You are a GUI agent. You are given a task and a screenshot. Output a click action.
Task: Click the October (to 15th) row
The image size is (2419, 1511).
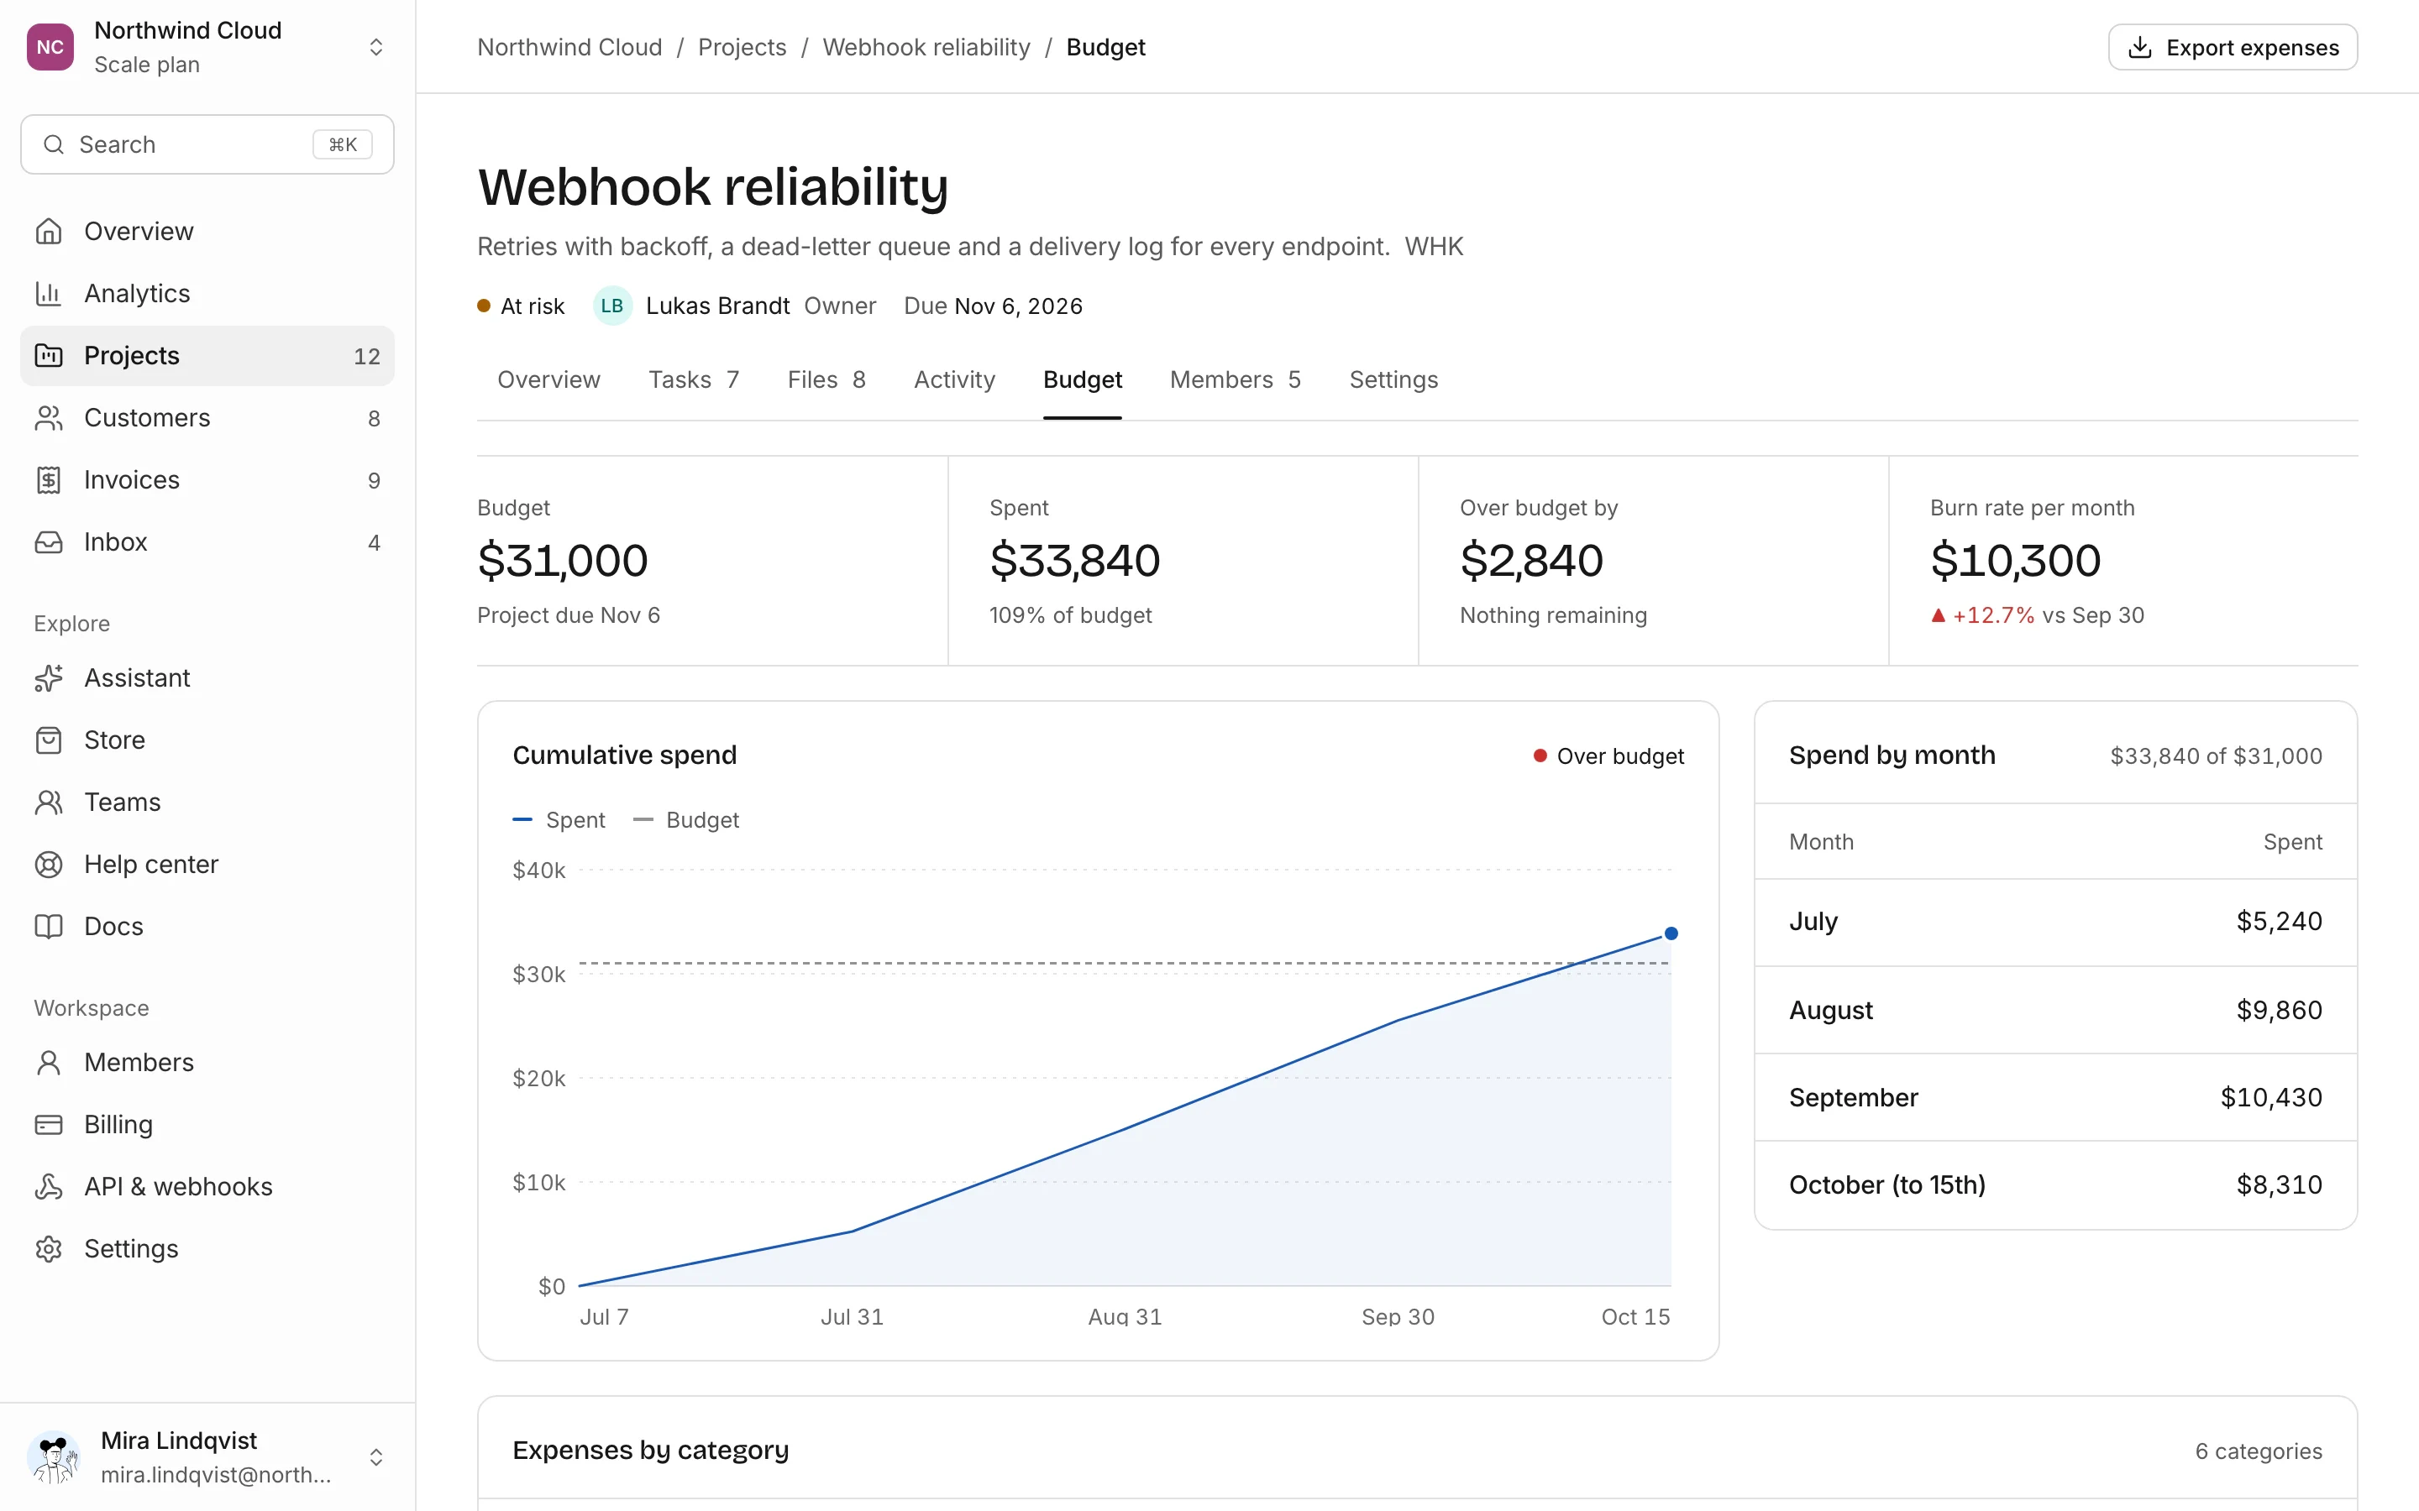[x=2055, y=1185]
